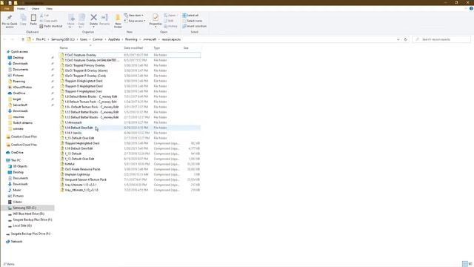The image size is (474, 267).
Task: Go forward with the Forward arrow
Action: click(12, 39)
